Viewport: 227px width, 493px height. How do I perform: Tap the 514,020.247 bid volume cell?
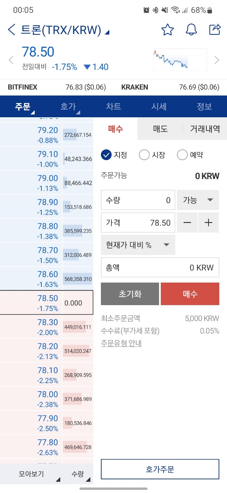coord(78,351)
